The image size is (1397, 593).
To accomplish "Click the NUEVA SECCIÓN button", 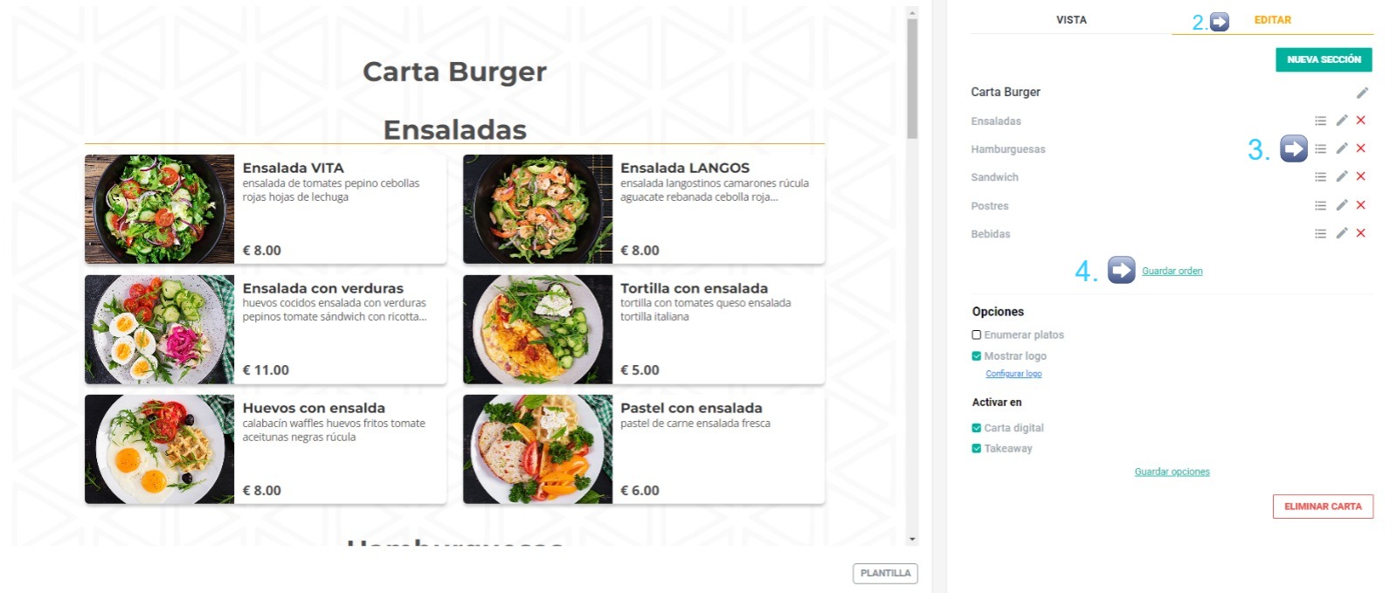I will point(1324,59).
